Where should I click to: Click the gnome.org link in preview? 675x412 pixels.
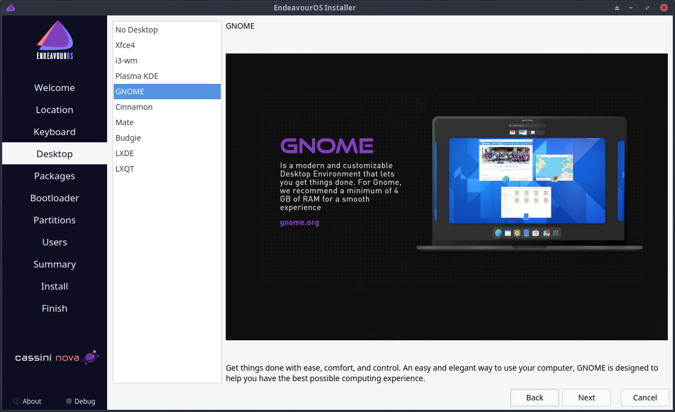pyautogui.click(x=300, y=223)
